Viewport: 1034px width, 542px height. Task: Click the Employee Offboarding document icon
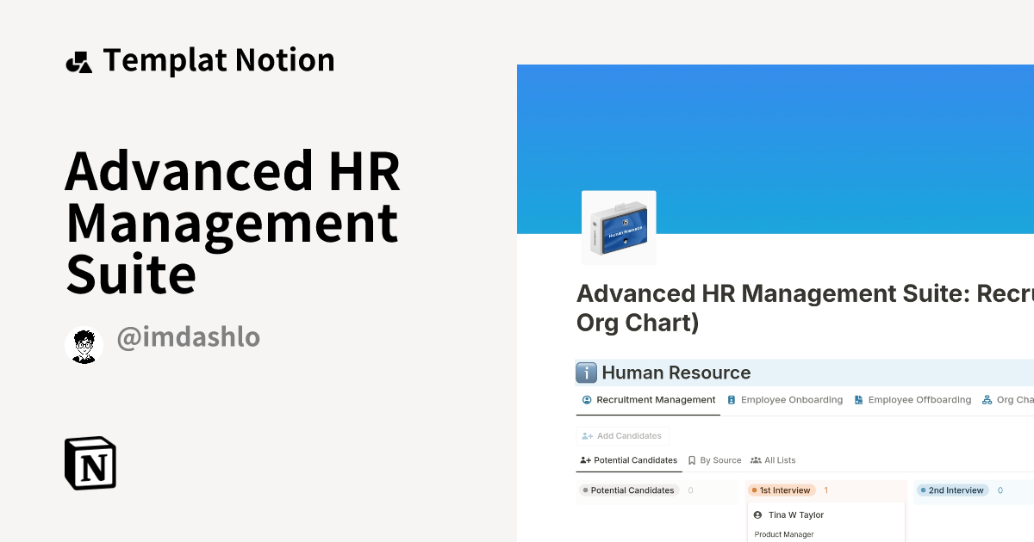(x=858, y=399)
